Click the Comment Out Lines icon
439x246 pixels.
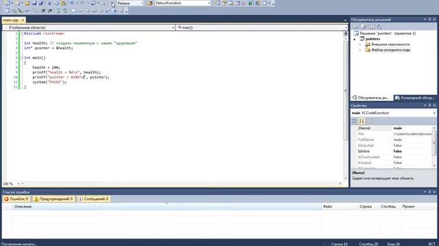click(58, 11)
